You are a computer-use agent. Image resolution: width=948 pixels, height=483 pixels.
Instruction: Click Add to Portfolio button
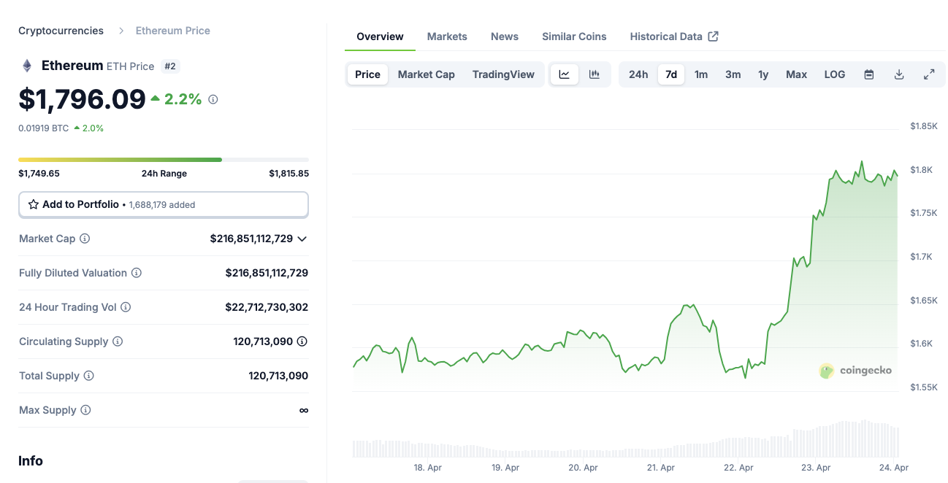click(163, 205)
